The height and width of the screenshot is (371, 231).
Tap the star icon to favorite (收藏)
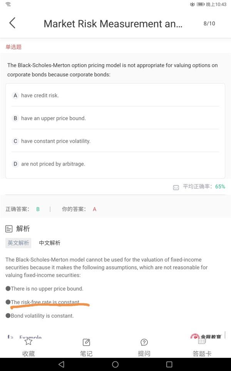coord(28,342)
